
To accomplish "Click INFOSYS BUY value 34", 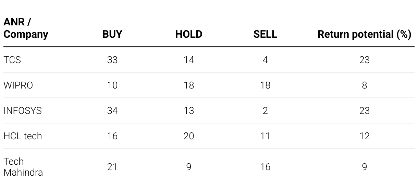I will (112, 111).
